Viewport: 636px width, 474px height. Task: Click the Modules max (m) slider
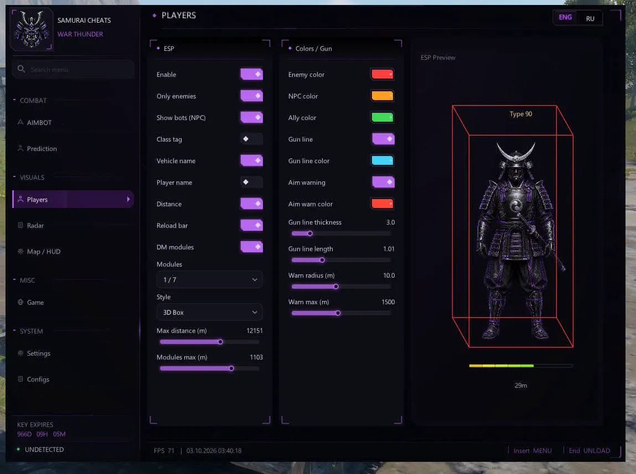[x=210, y=368]
